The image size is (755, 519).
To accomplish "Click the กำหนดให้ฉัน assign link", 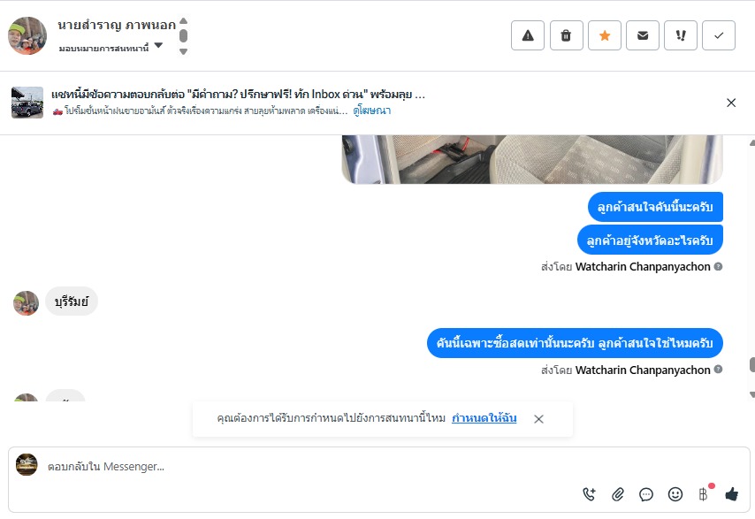I will click(x=484, y=418).
